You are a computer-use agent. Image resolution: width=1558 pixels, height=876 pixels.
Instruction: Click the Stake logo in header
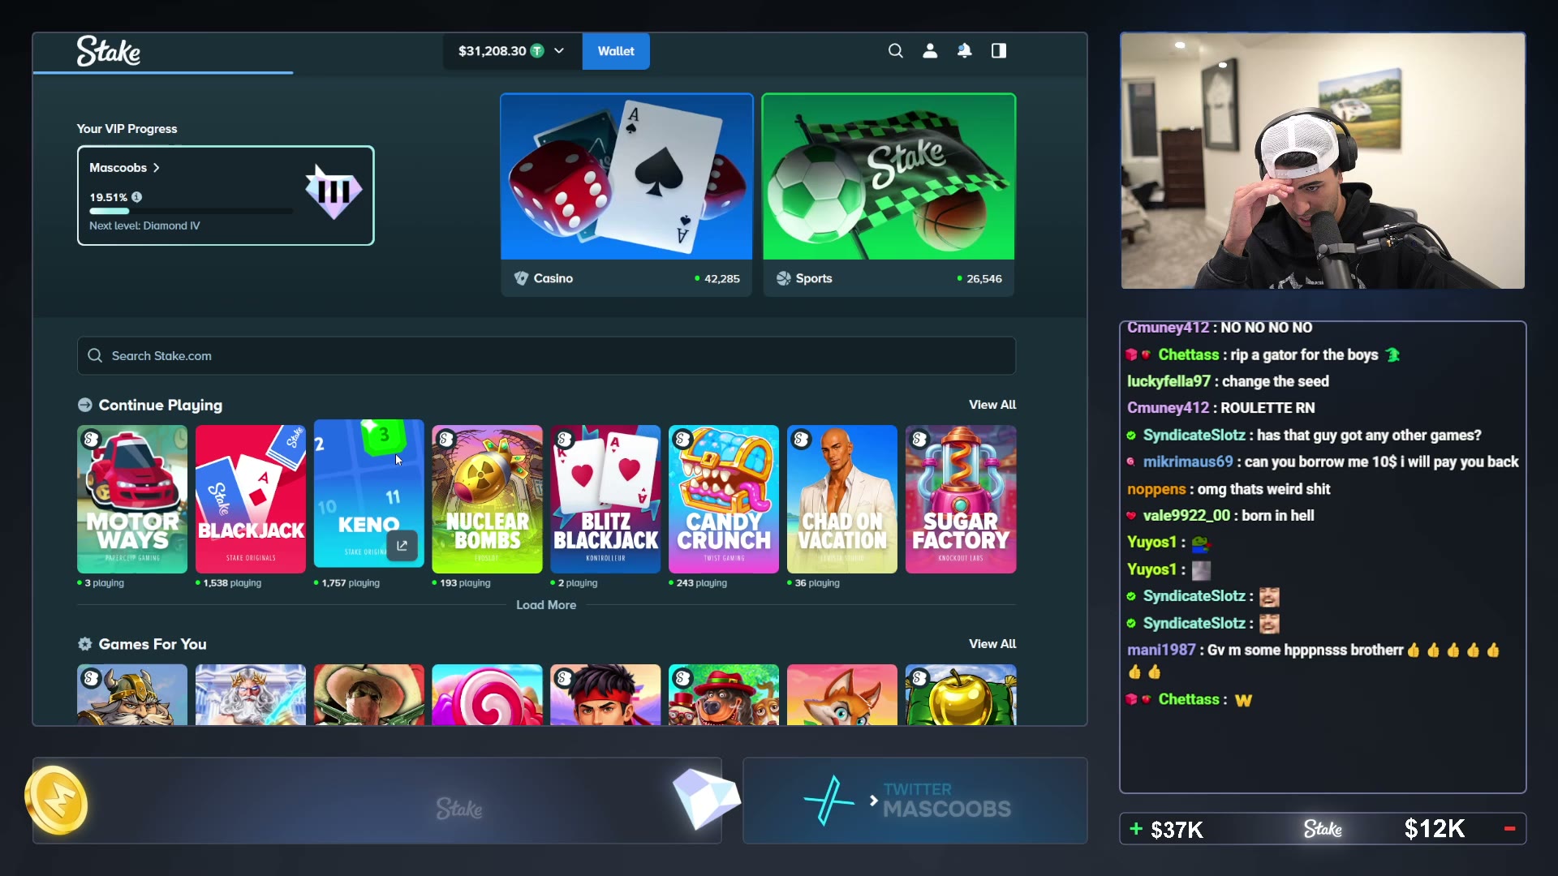(109, 51)
